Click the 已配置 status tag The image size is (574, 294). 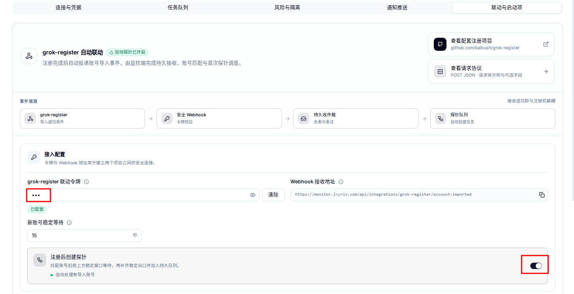pyautogui.click(x=37, y=209)
